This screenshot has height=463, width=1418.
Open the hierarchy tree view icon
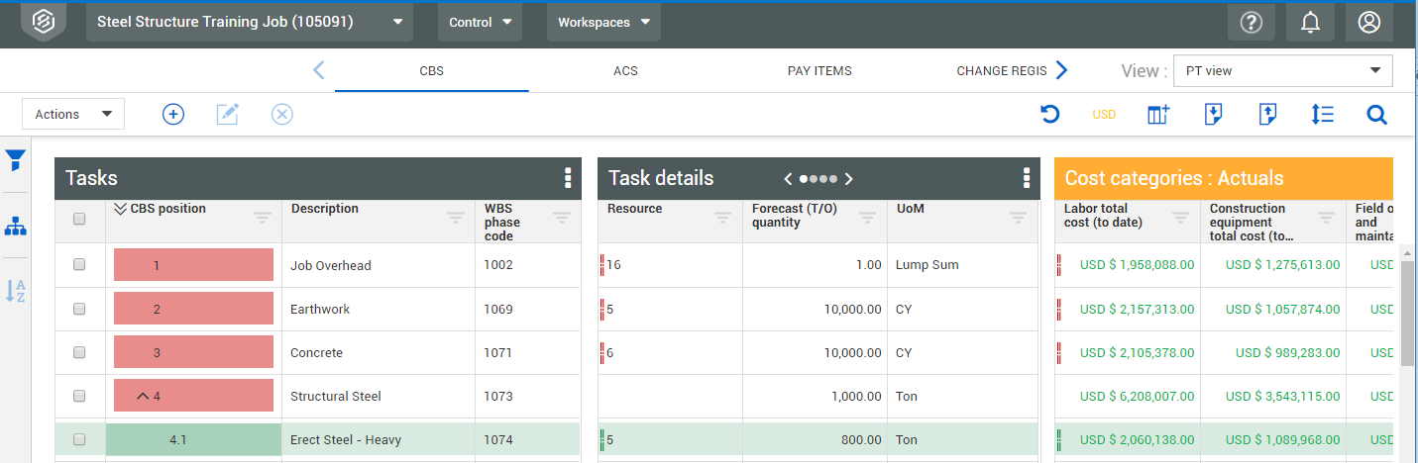(15, 227)
